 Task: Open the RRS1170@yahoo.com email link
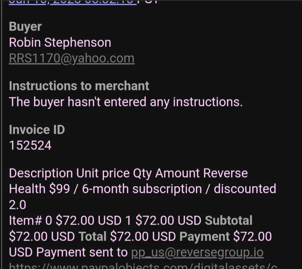click(72, 58)
